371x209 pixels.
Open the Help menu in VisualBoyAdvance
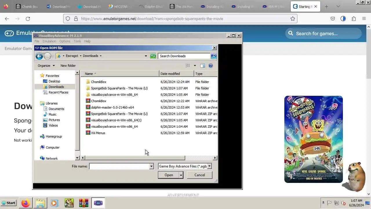[87, 41]
